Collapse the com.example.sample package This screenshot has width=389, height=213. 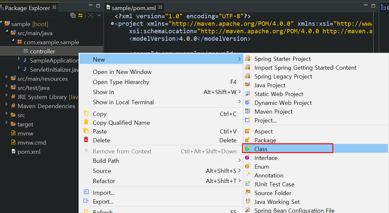pos(13,41)
